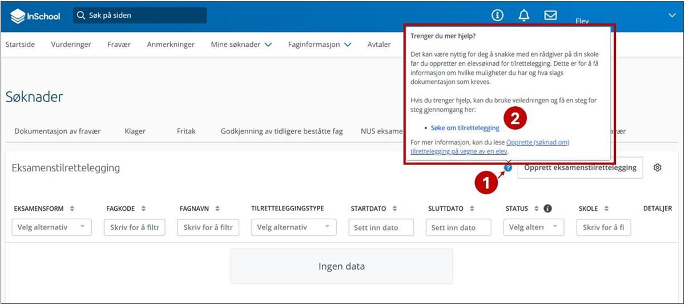Screen dimensions: 685x305
Task: Open the Søke om tilrettelegging link
Action: coord(465,128)
